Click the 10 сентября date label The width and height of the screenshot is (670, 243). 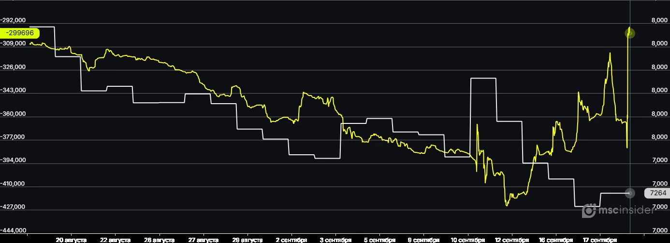(467, 240)
